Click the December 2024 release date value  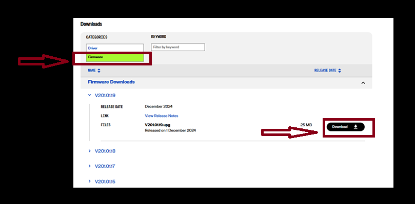click(x=159, y=107)
